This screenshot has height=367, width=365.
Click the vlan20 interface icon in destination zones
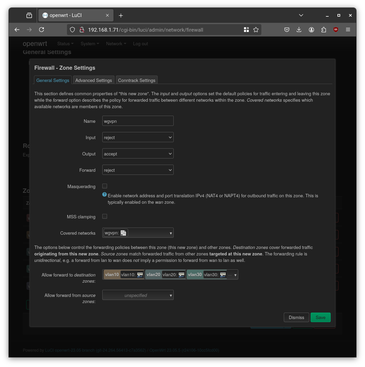tap(181, 274)
